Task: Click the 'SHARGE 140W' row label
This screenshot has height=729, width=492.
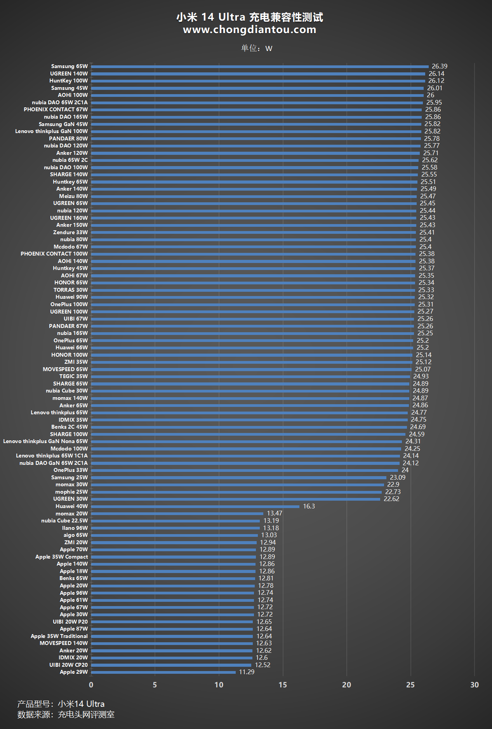Action: pyautogui.click(x=69, y=174)
